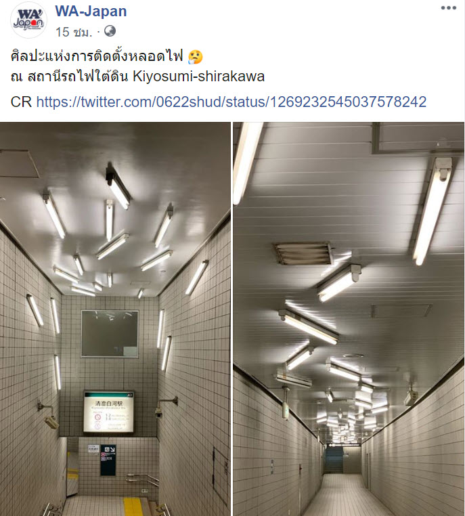The image size is (465, 516).
Task: Open the three-dot post options menu
Action: [449, 8]
